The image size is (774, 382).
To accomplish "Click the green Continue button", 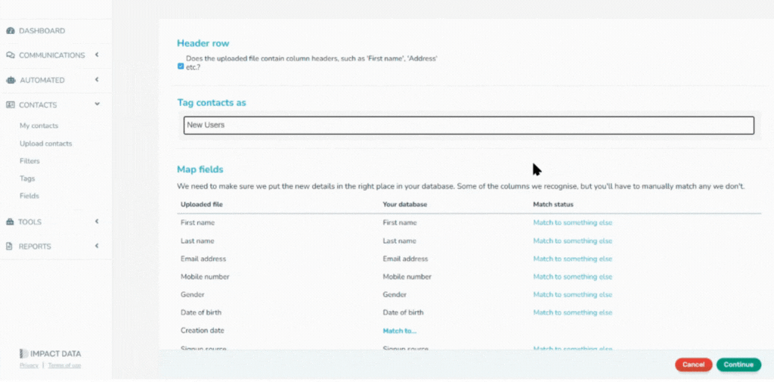I will pyautogui.click(x=738, y=365).
